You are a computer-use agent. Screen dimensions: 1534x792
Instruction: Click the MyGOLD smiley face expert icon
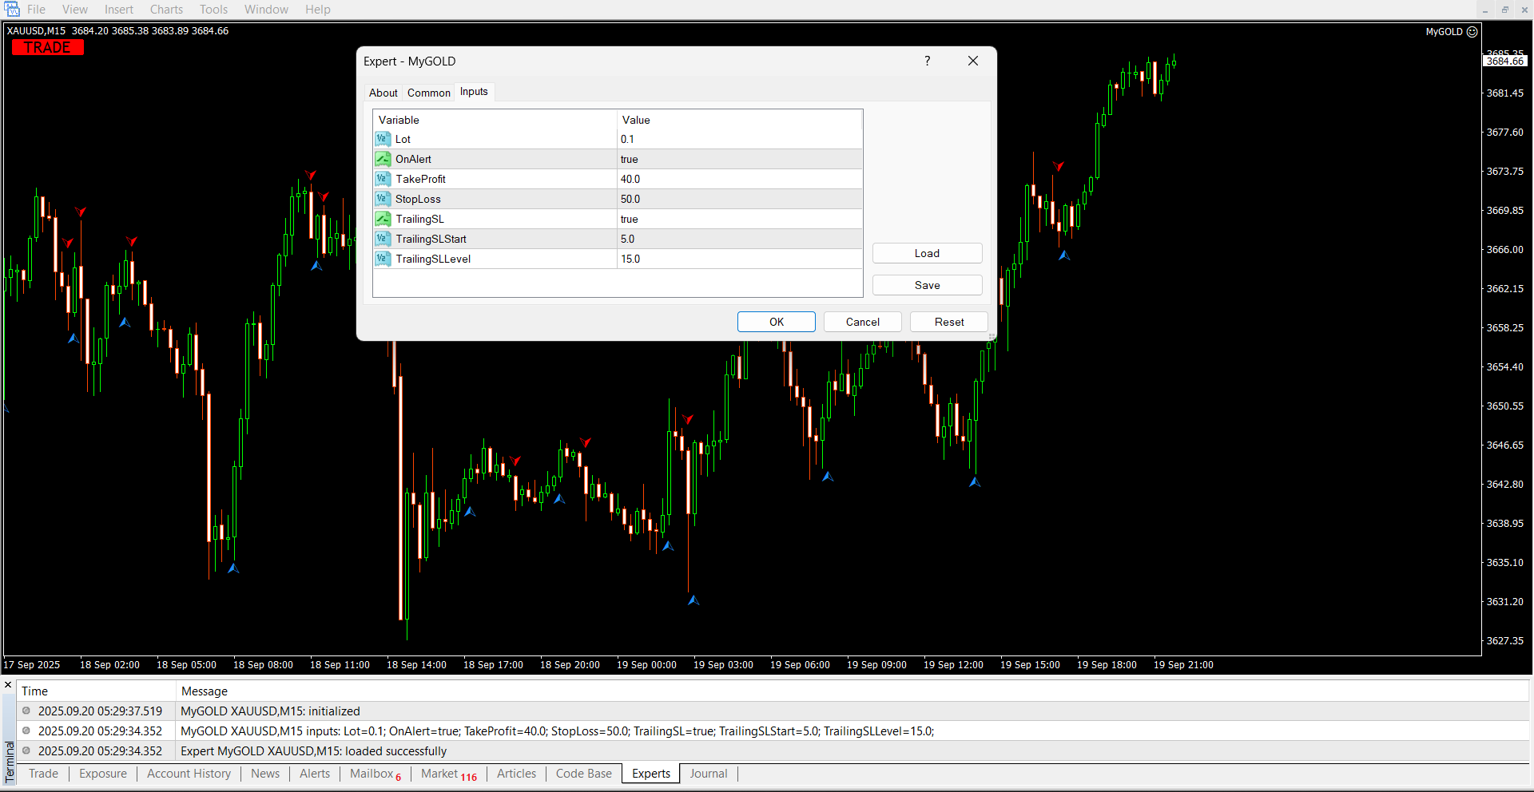pos(1472,32)
